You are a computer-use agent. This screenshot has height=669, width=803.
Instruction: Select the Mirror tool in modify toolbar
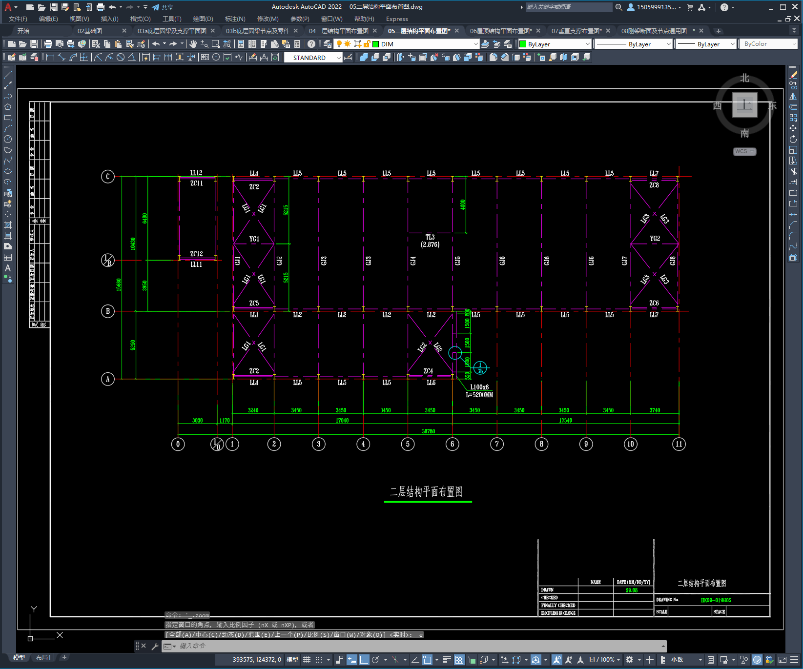click(x=793, y=96)
